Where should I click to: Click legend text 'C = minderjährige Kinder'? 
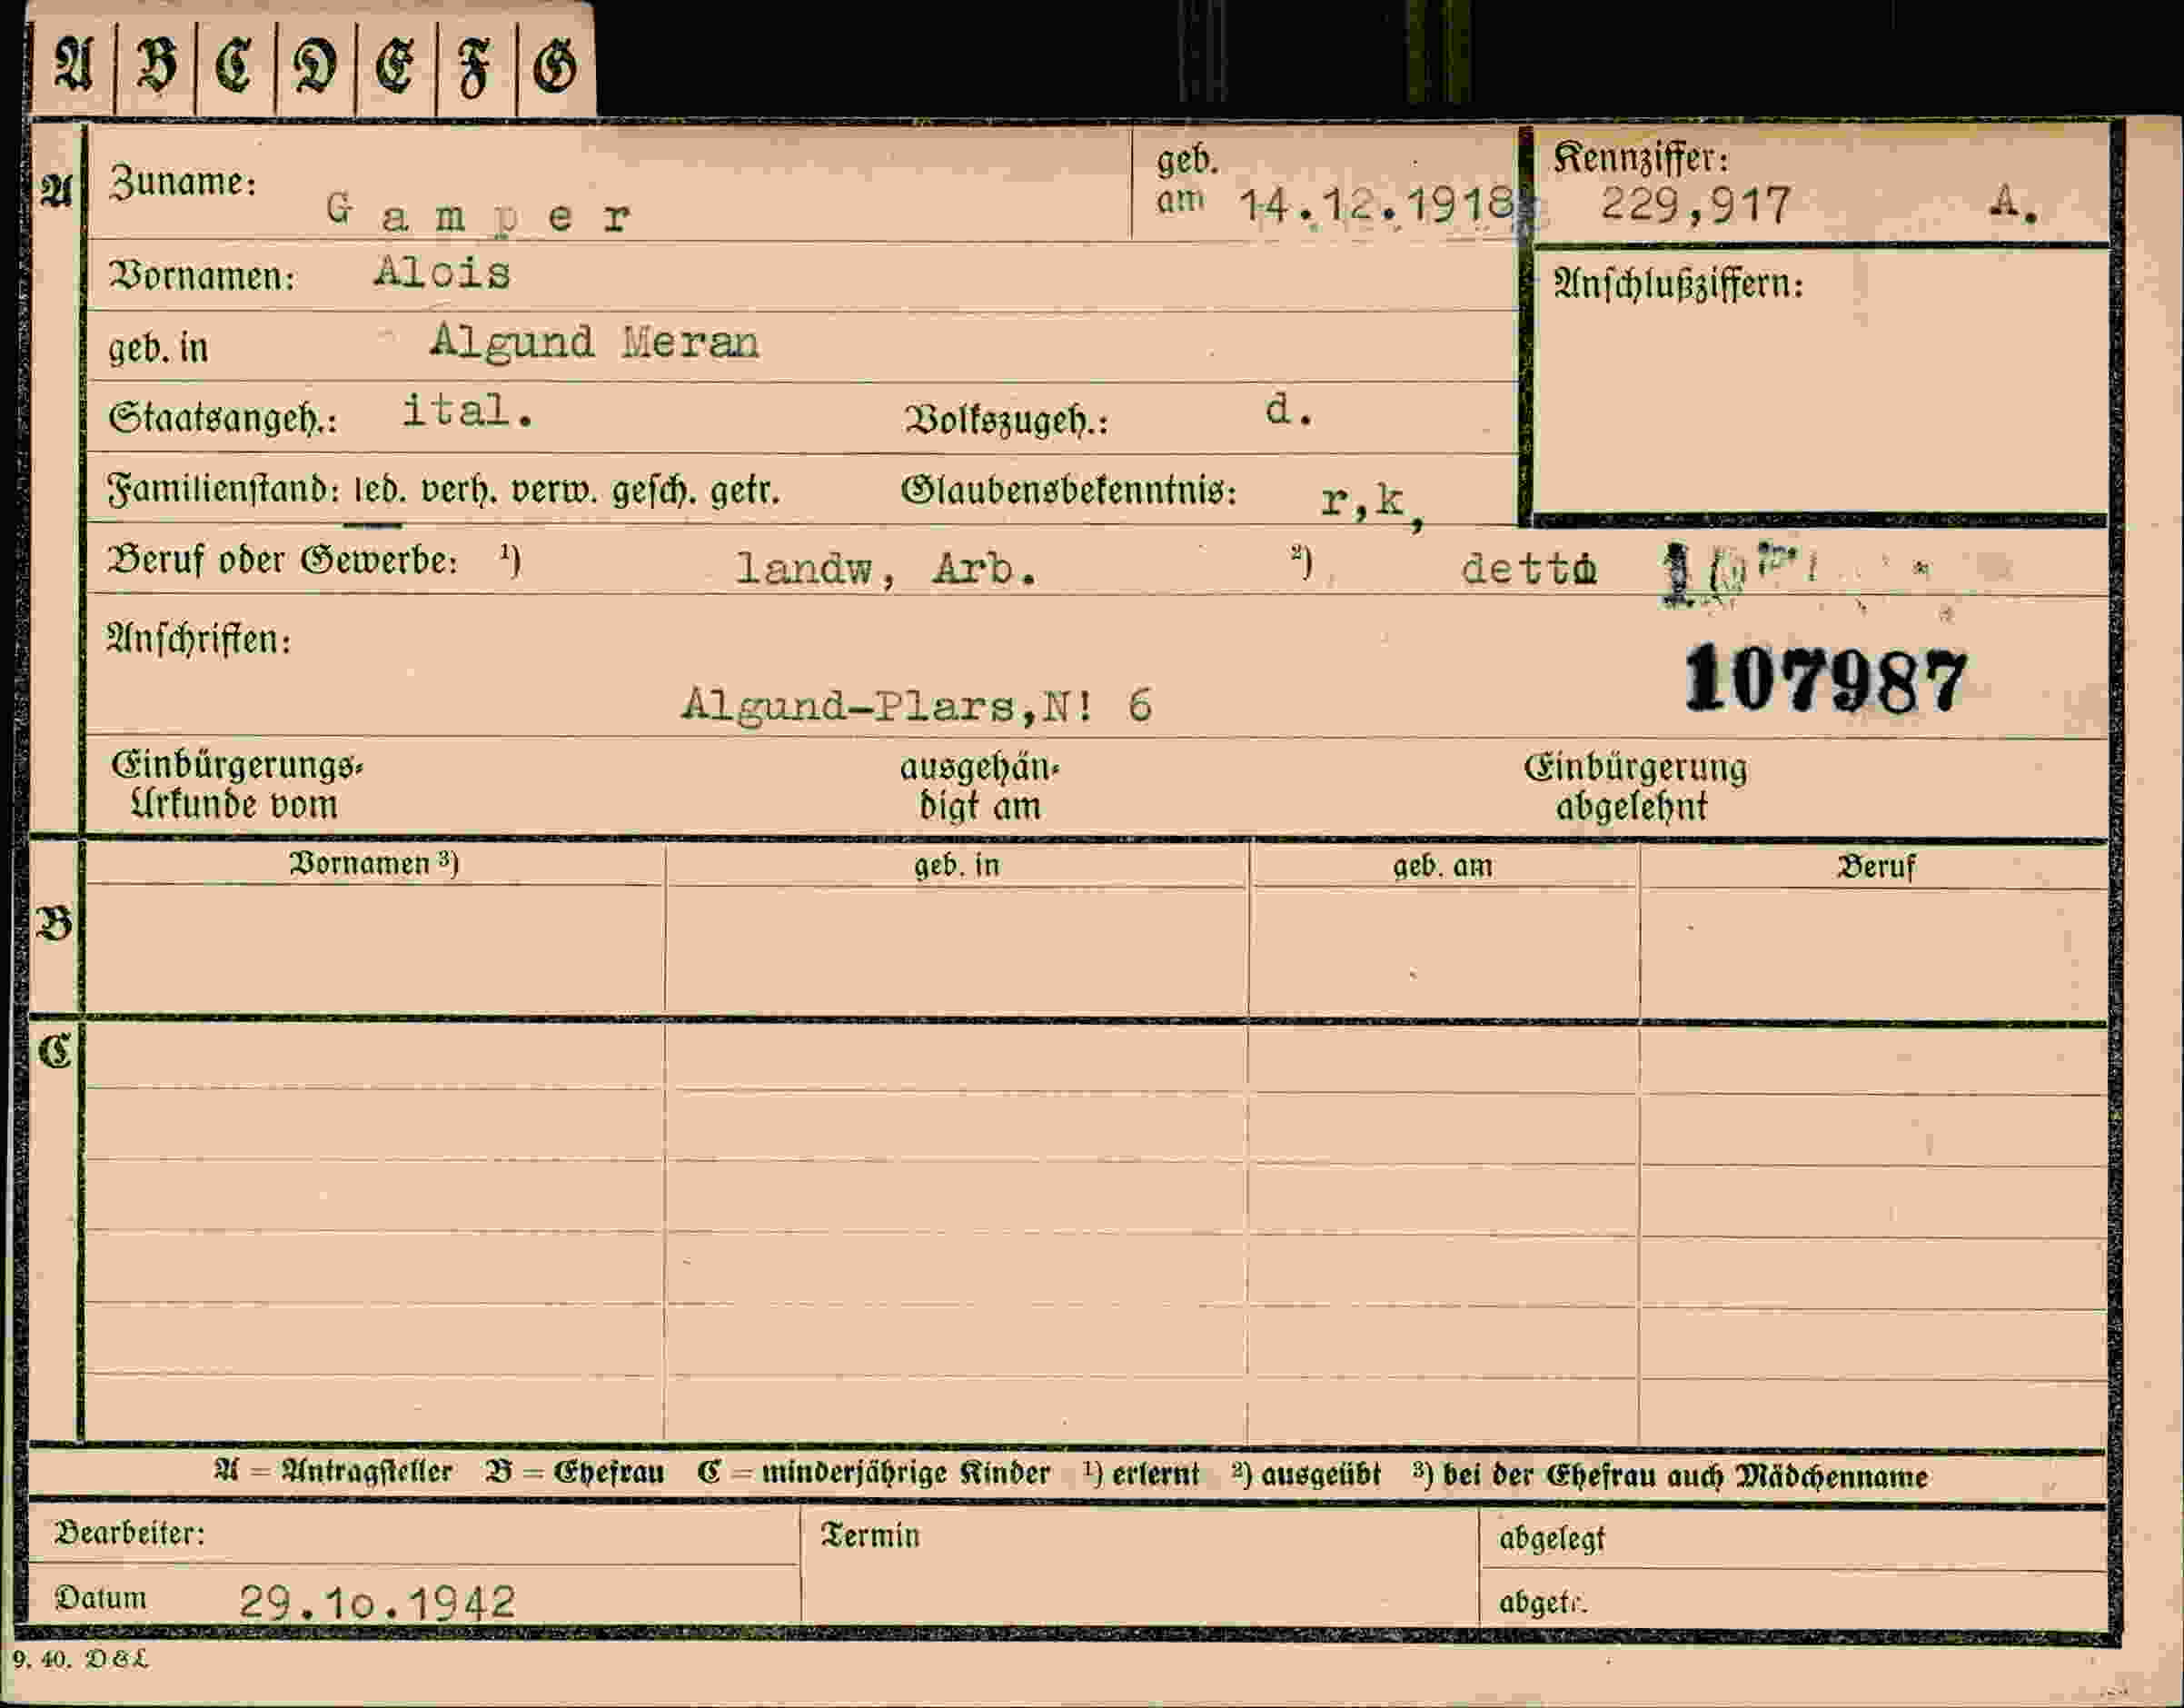click(875, 1474)
